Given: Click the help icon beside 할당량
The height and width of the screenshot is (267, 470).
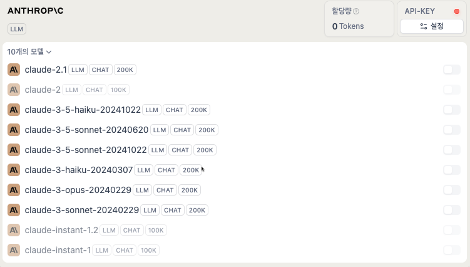Looking at the screenshot, I should (x=356, y=11).
